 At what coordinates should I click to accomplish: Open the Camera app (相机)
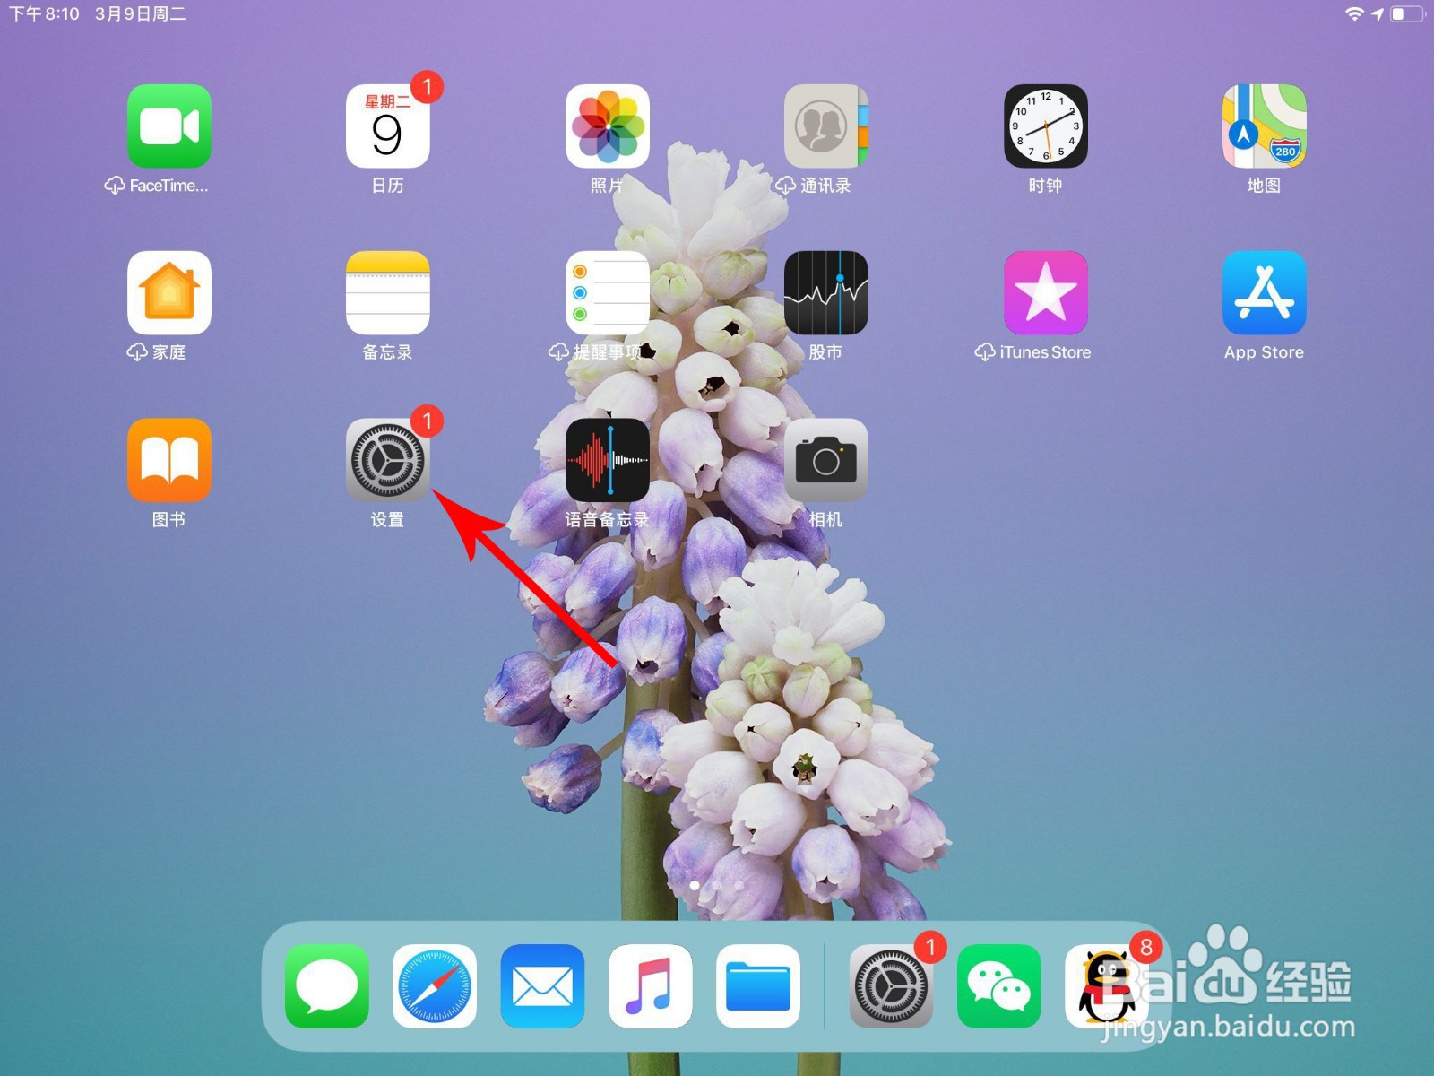tap(825, 460)
